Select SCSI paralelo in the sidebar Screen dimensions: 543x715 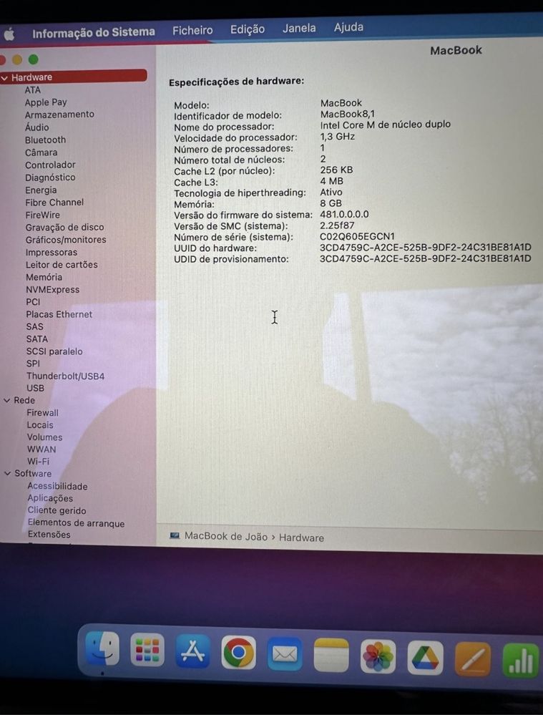[x=54, y=351]
